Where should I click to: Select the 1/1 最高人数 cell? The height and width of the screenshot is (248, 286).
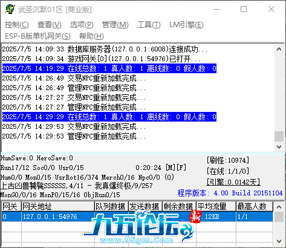255,217
